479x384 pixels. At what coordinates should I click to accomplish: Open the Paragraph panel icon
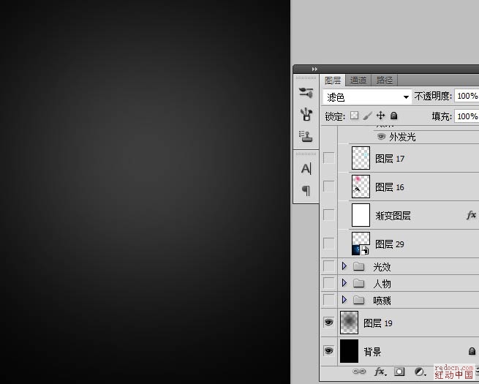click(306, 190)
